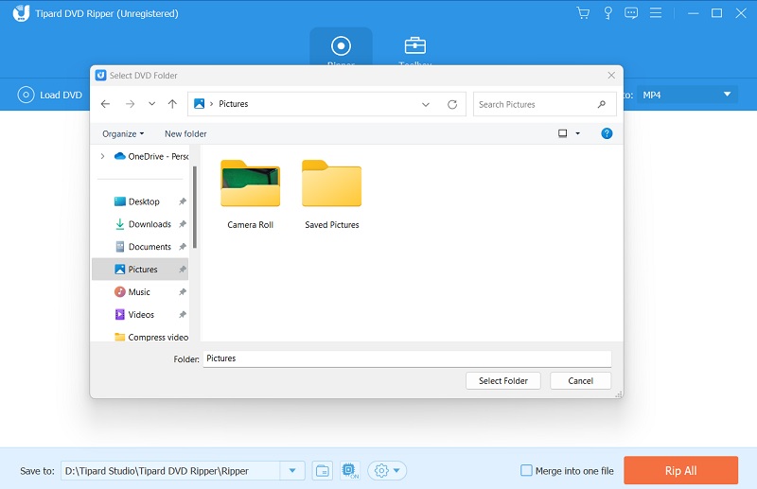
Task: Open the Organize menu
Action: (123, 133)
